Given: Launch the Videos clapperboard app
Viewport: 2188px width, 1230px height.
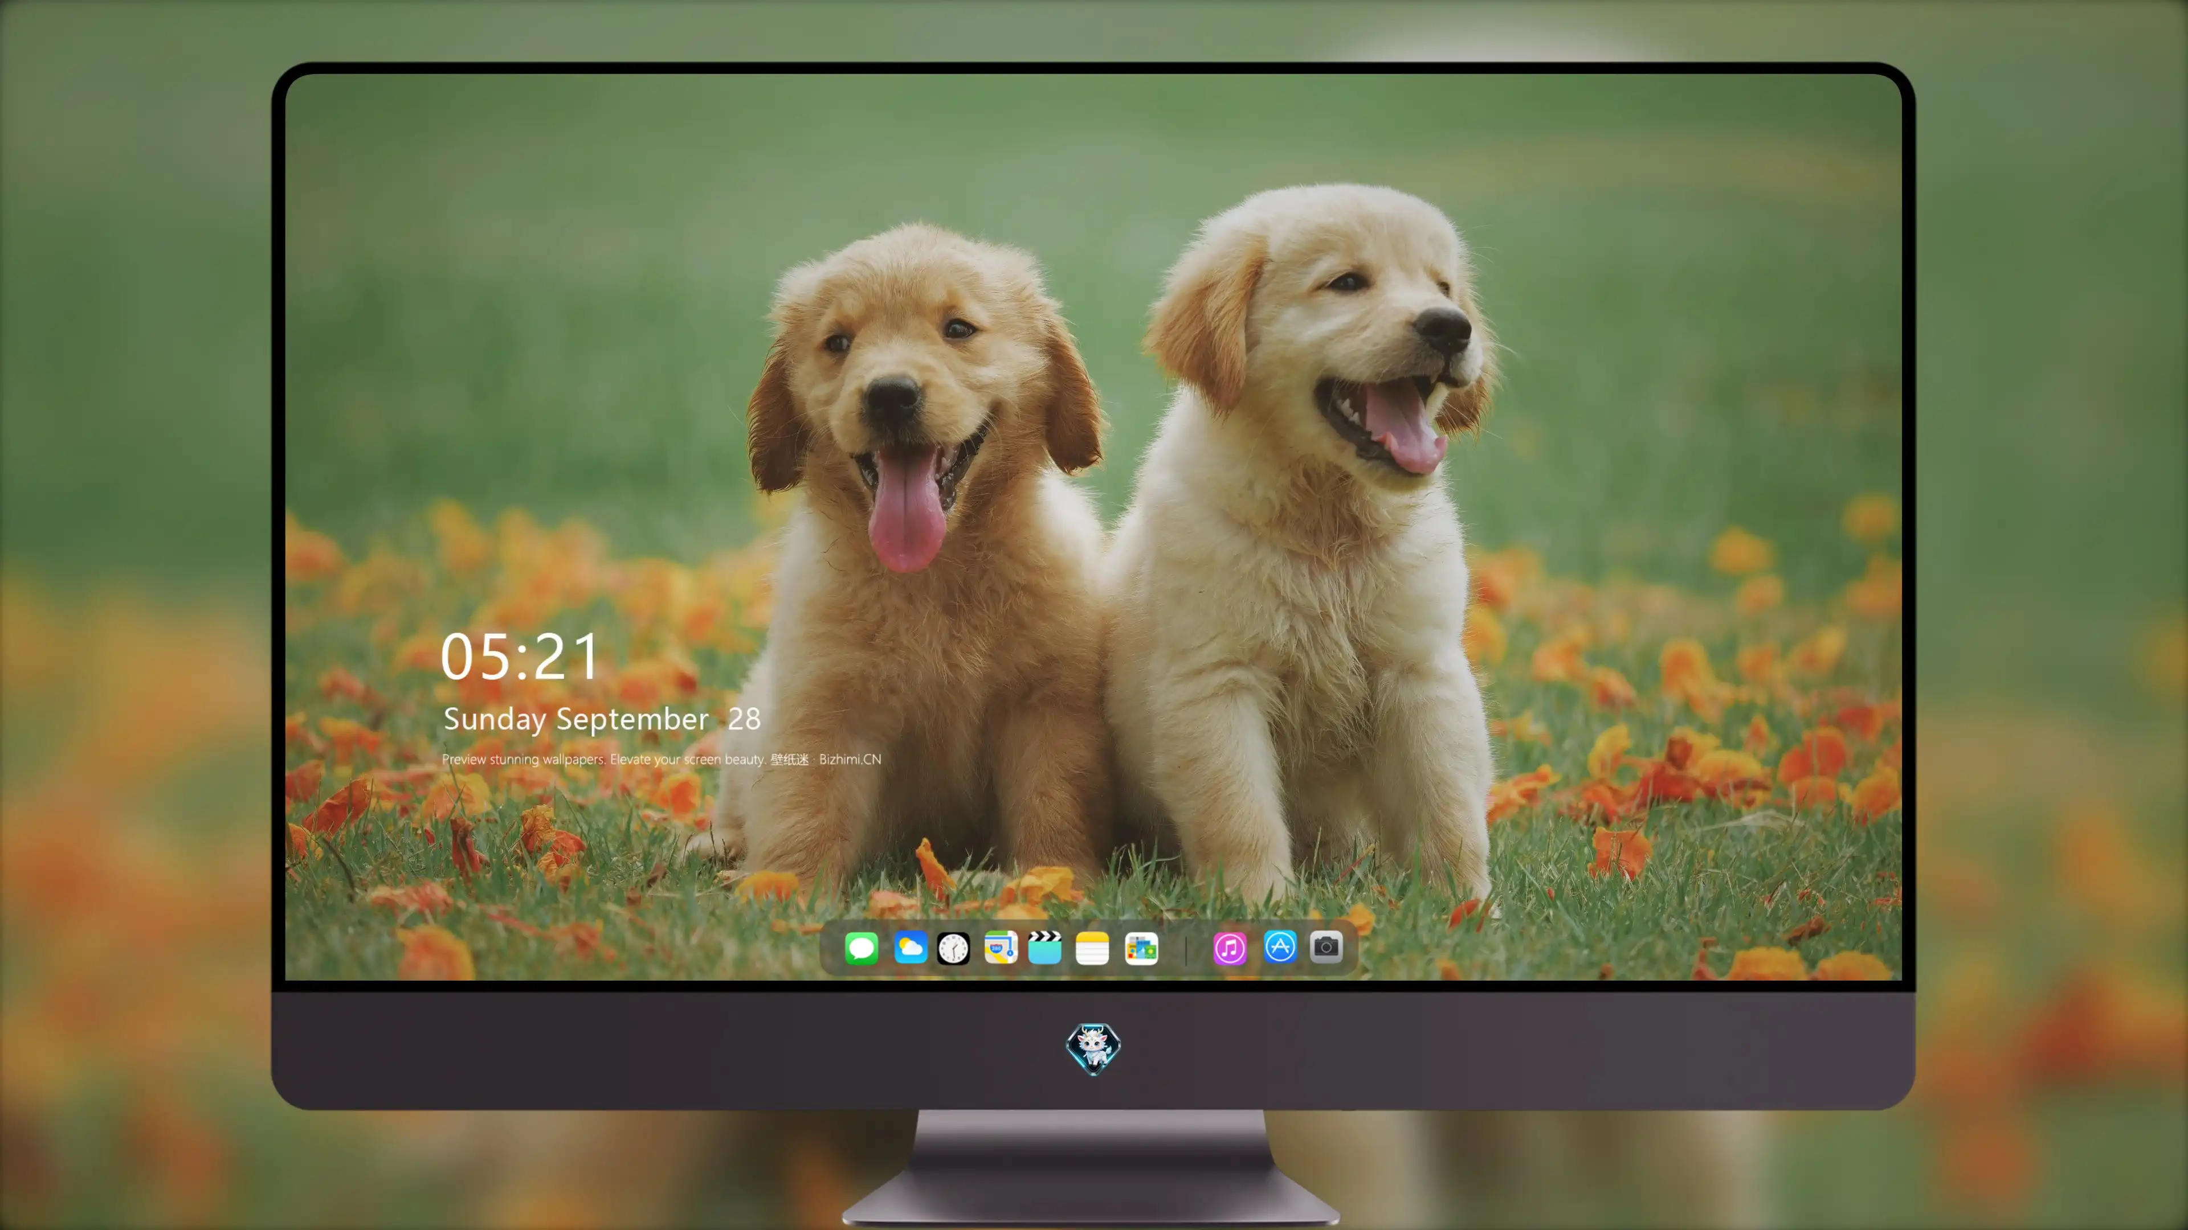Looking at the screenshot, I should coord(1045,948).
